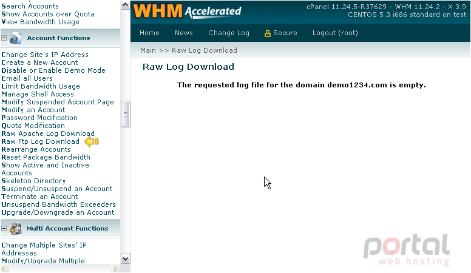Click the Multi Account Functions icon
This screenshot has height=273, width=471.
(15, 229)
